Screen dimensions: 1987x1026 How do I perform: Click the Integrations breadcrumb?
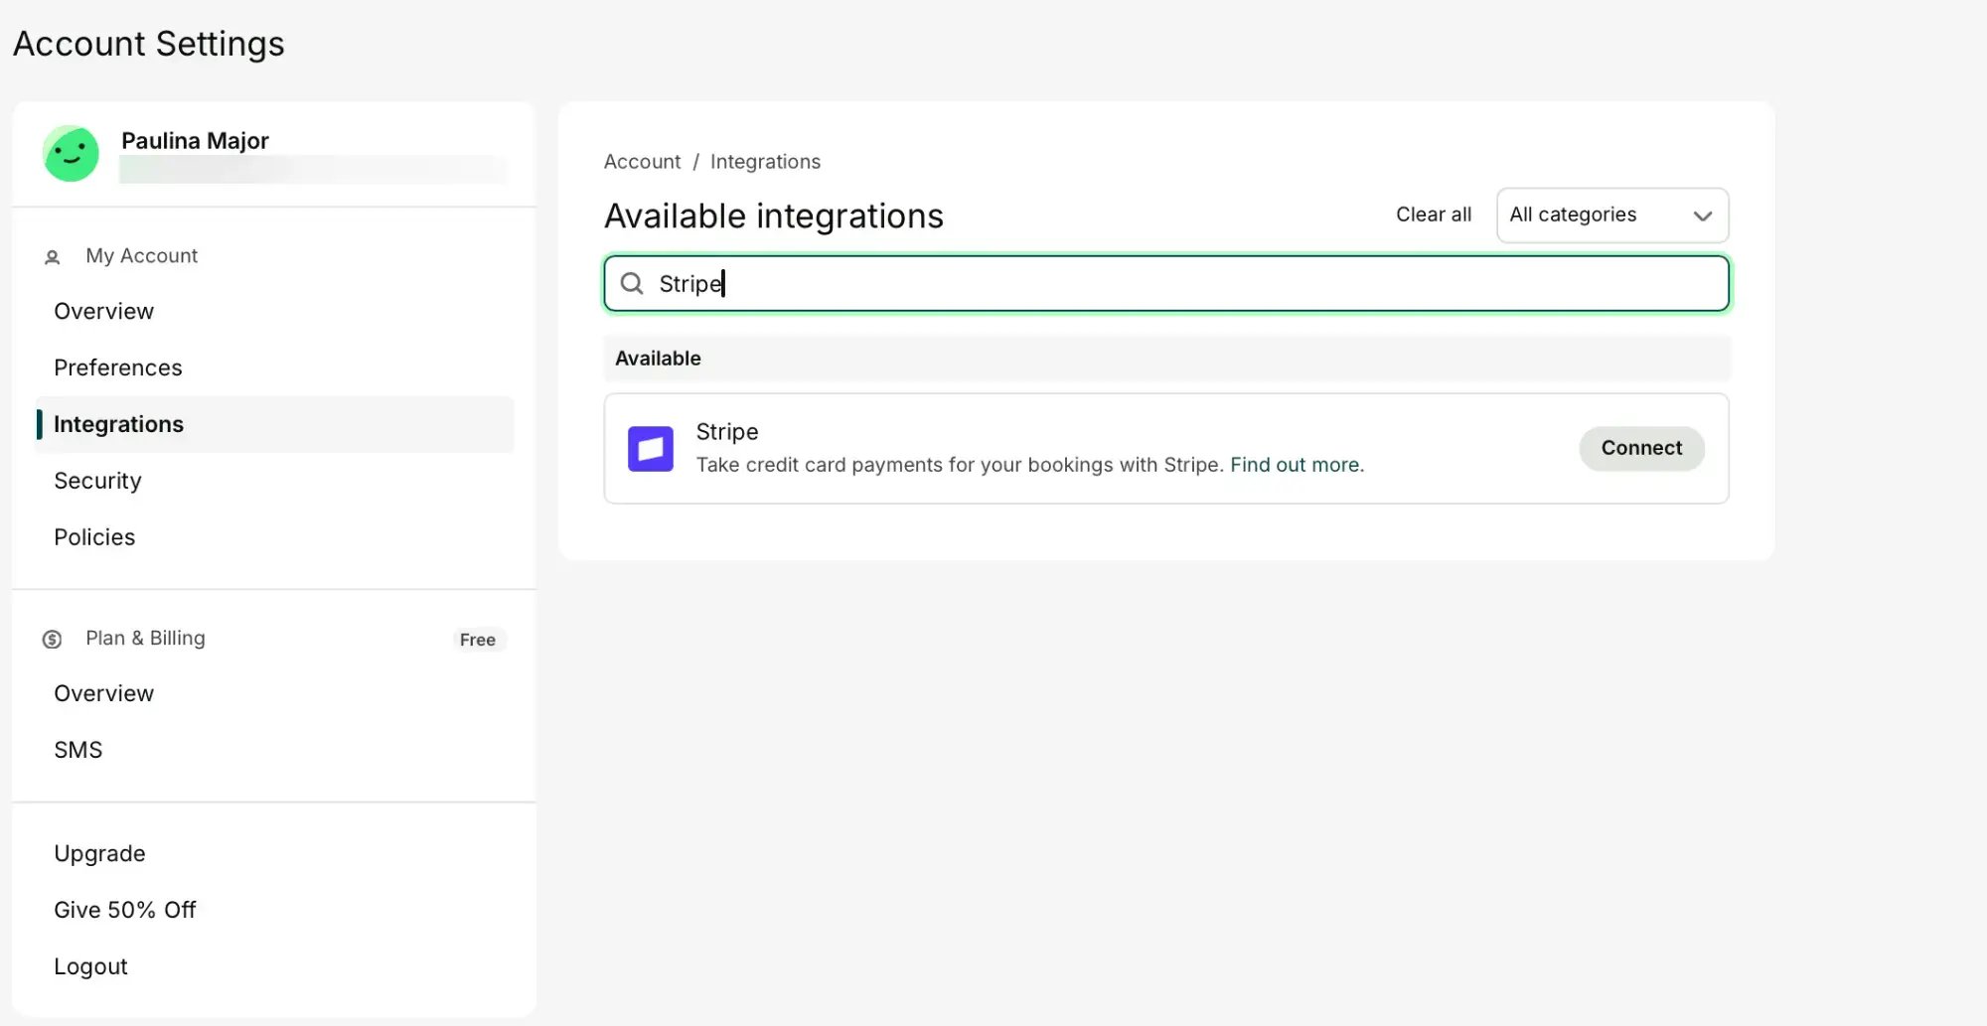765,162
